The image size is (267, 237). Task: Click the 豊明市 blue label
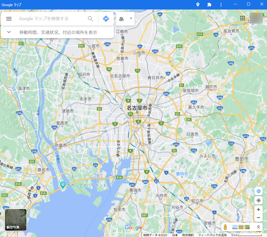click(x=182, y=174)
